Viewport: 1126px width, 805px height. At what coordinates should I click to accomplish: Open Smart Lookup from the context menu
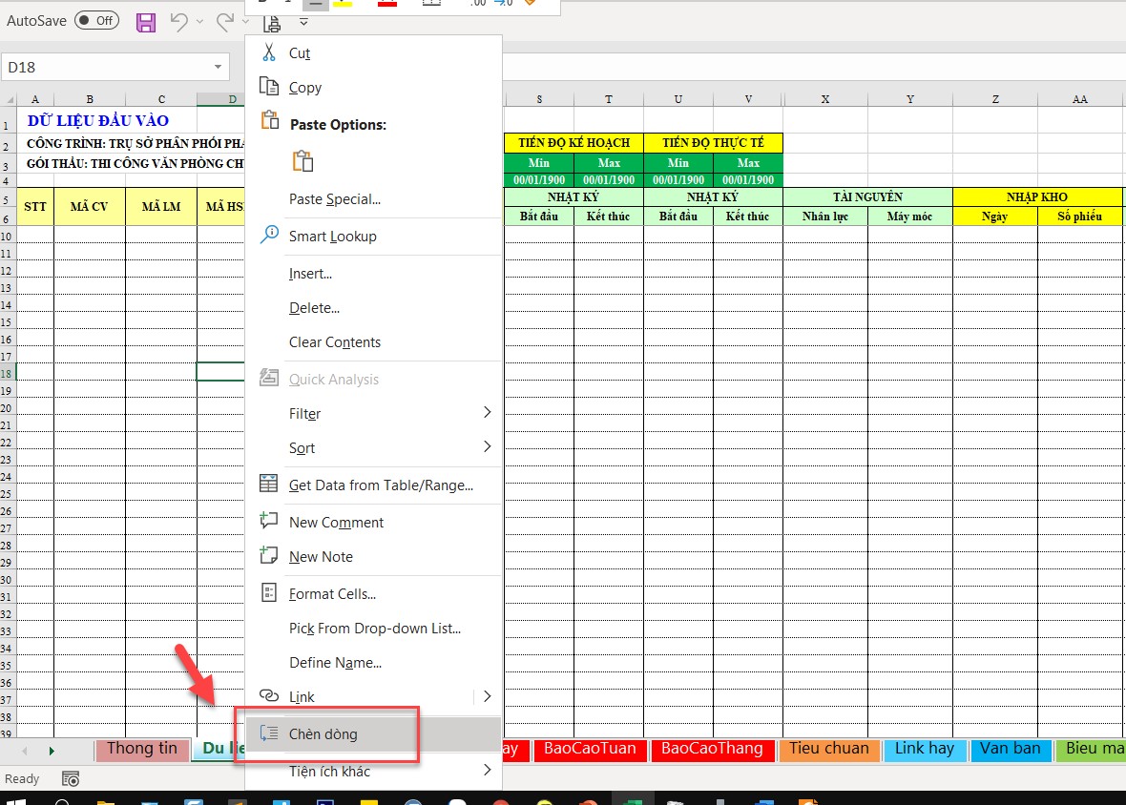332,237
